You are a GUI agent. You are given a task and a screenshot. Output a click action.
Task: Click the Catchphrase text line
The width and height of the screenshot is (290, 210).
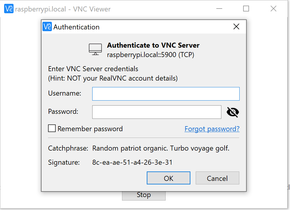click(x=161, y=148)
